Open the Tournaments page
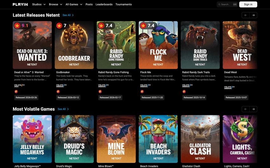Viewport: 270px width, 168px height. click(124, 4)
